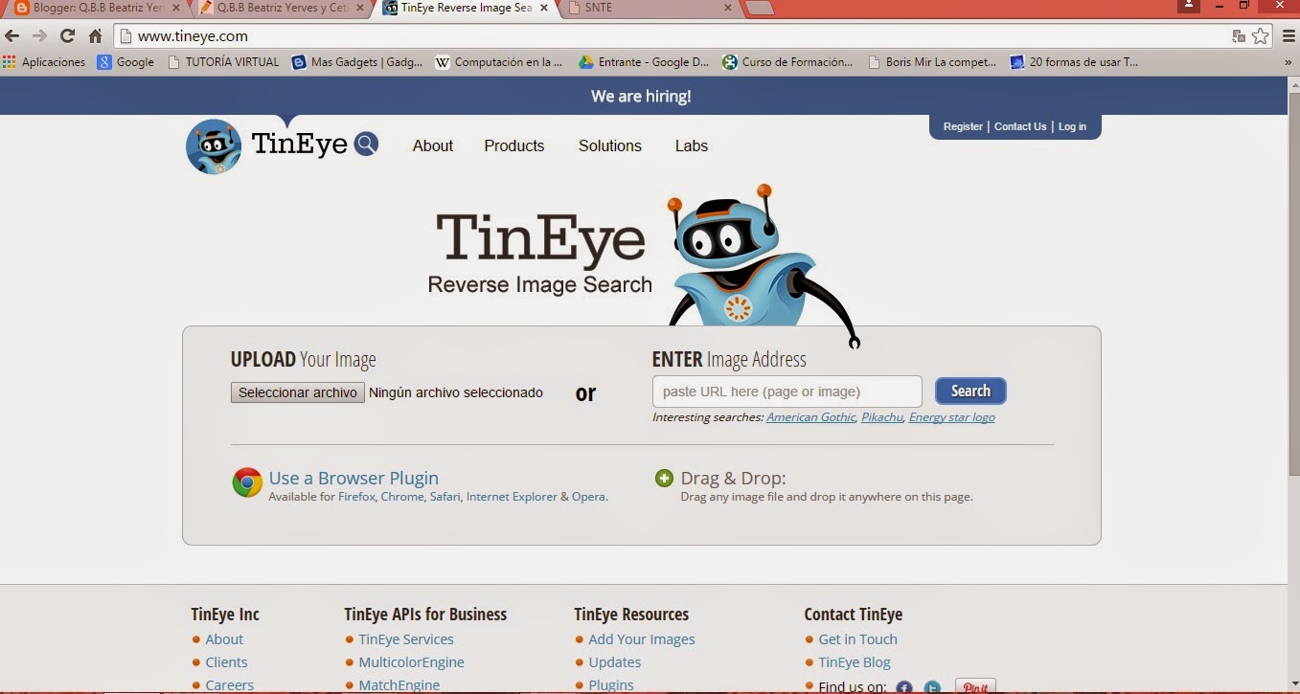
Task: Open the Boris Mir La compet... bookmark
Action: pos(932,62)
